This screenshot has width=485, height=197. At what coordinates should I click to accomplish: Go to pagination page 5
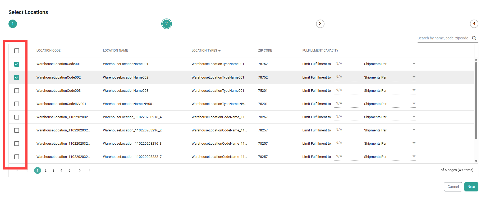click(69, 171)
